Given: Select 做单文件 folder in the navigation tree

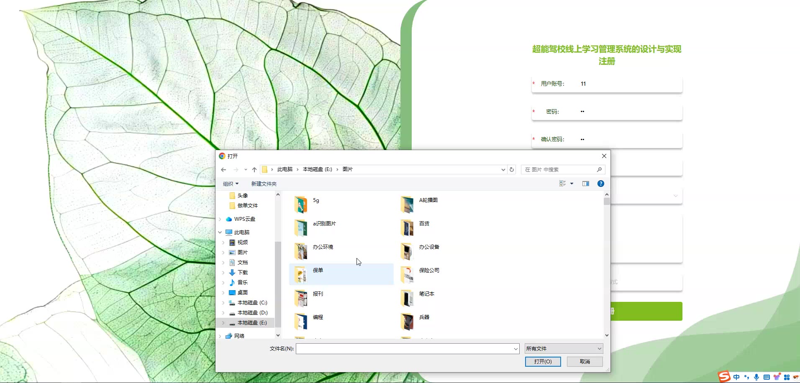Looking at the screenshot, I should pyautogui.click(x=248, y=206).
